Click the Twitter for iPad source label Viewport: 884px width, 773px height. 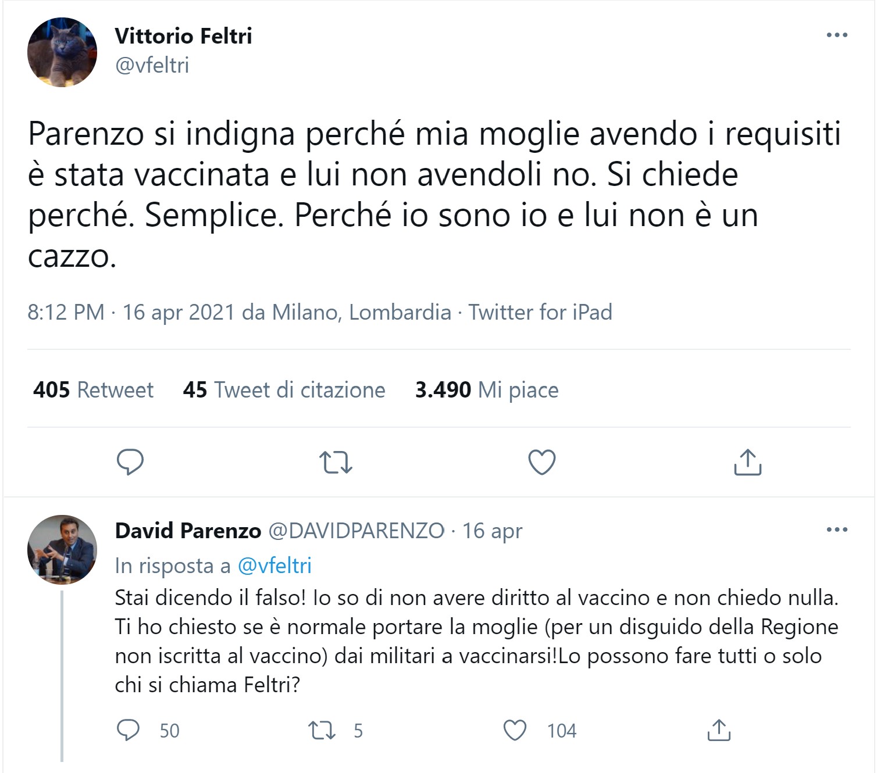[540, 312]
